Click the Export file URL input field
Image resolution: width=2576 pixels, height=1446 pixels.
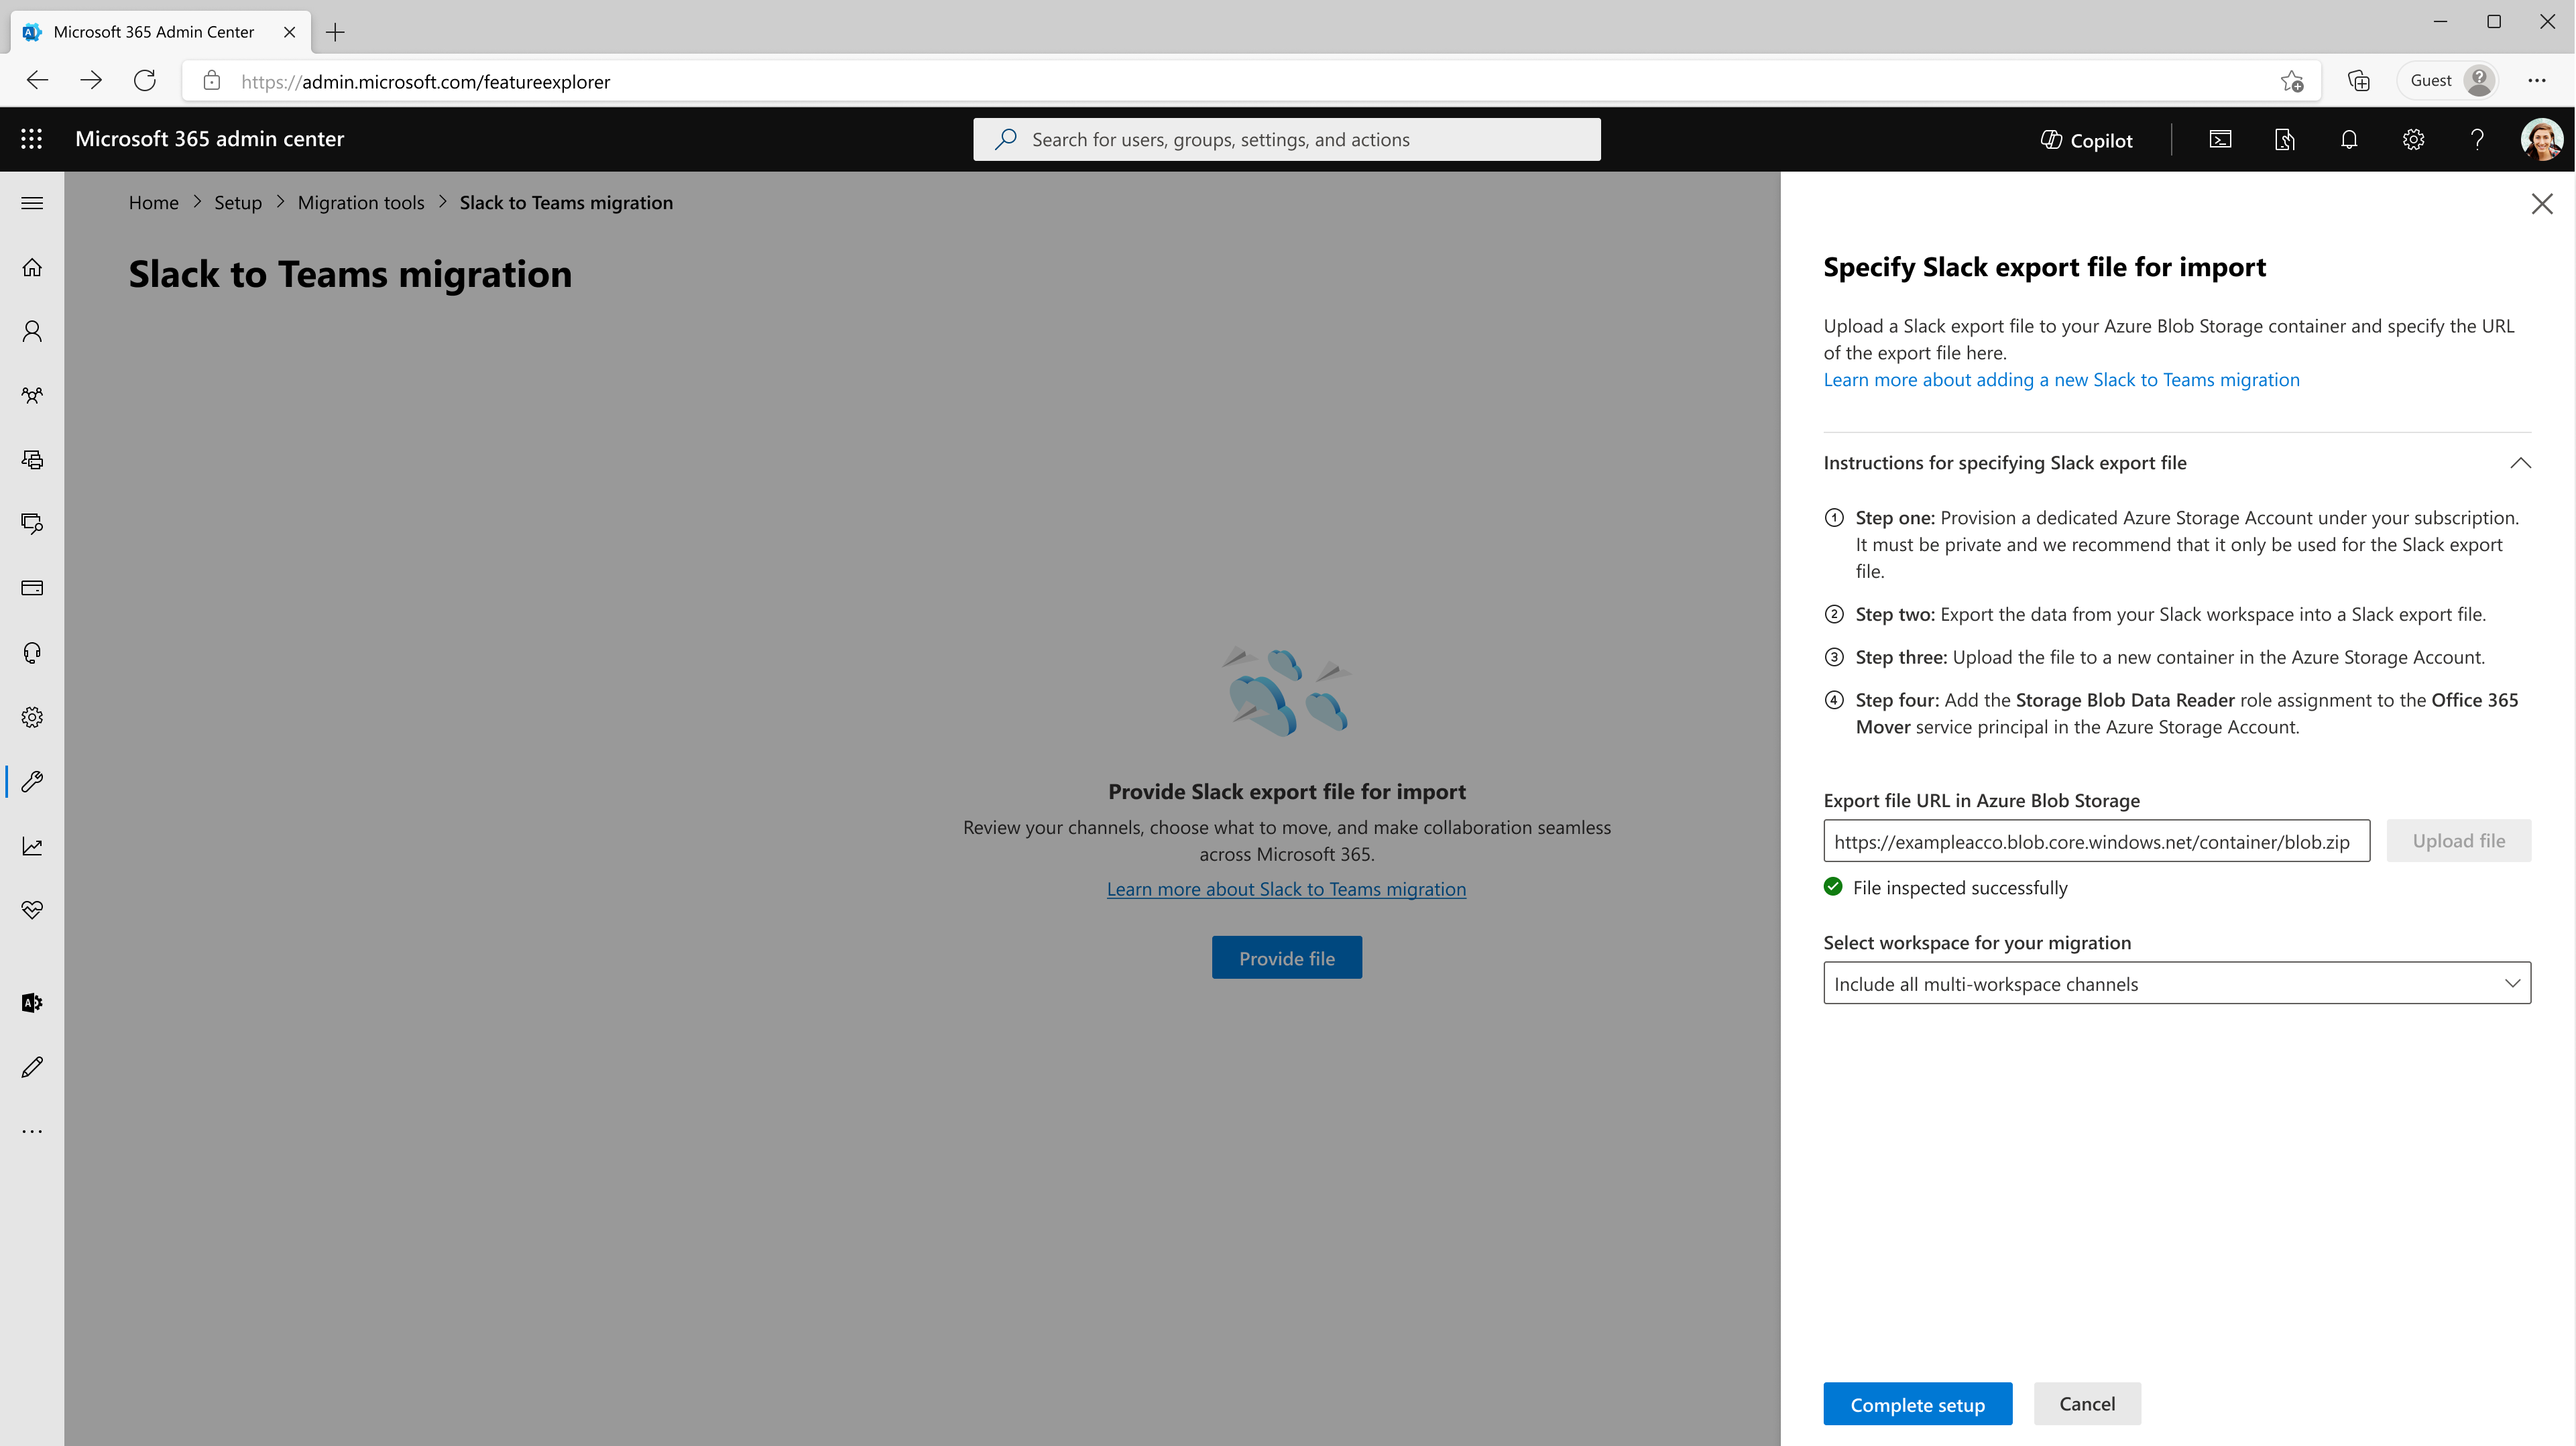(2096, 841)
